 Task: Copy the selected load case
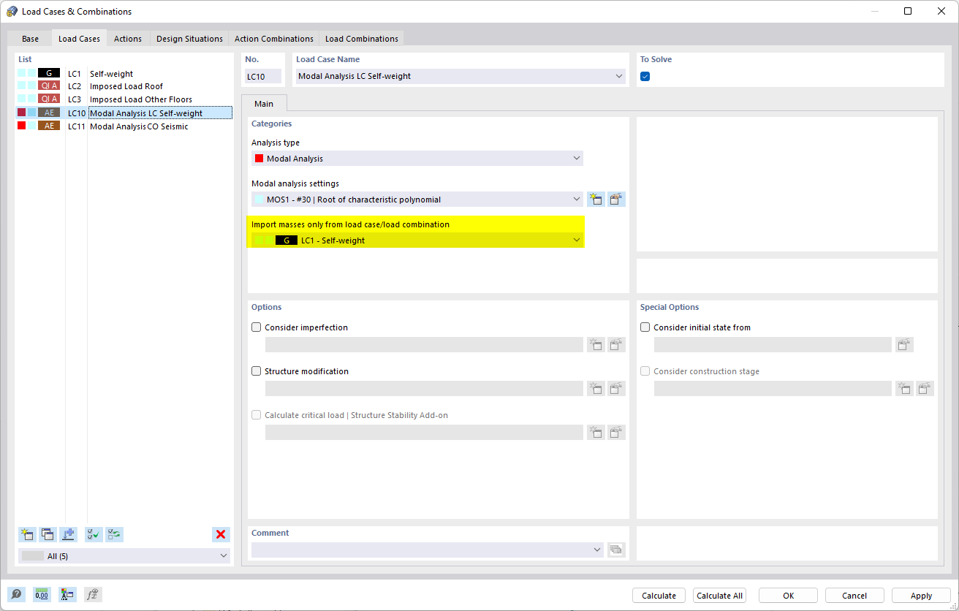[48, 534]
